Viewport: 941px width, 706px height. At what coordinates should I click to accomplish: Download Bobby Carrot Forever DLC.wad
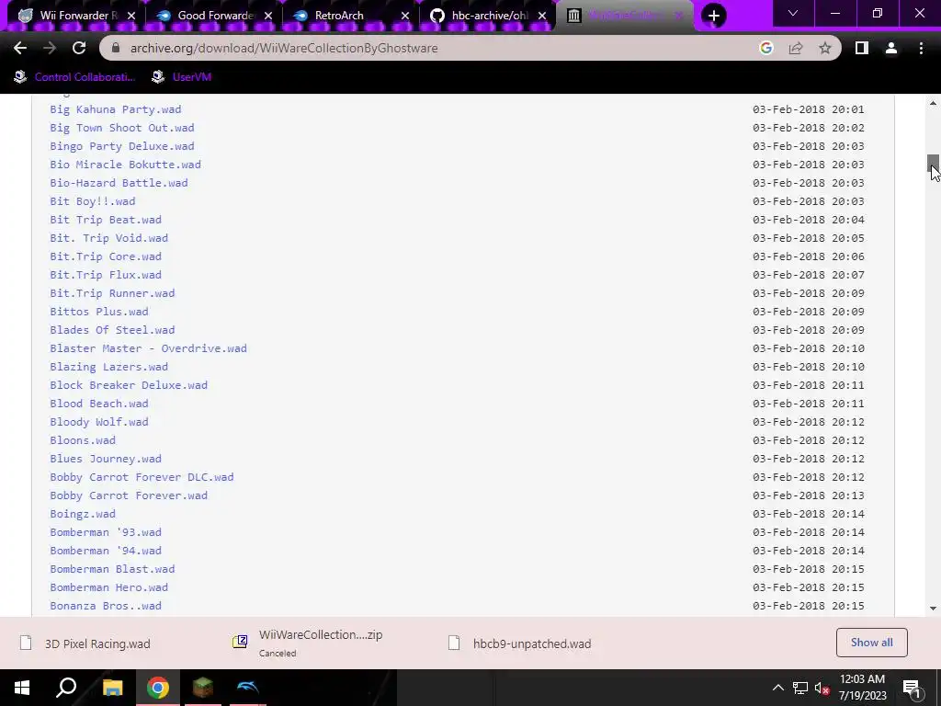point(142,477)
